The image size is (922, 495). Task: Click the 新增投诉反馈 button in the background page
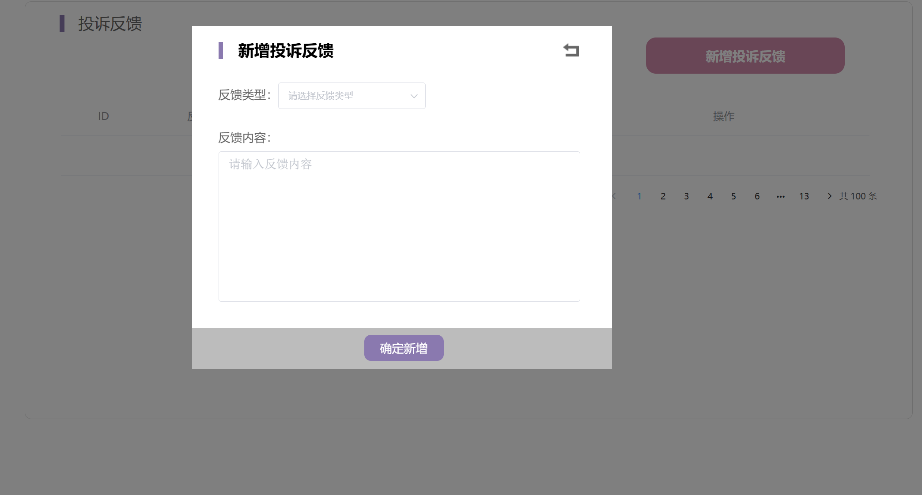[745, 56]
